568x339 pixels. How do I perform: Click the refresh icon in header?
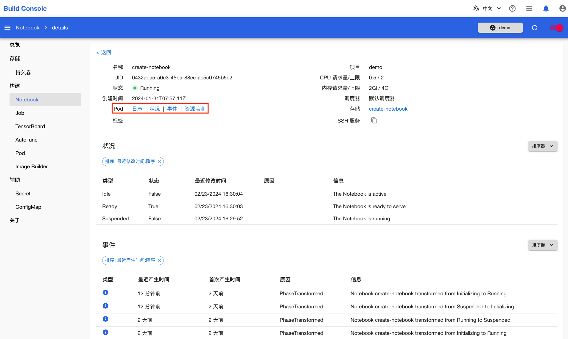tap(535, 28)
